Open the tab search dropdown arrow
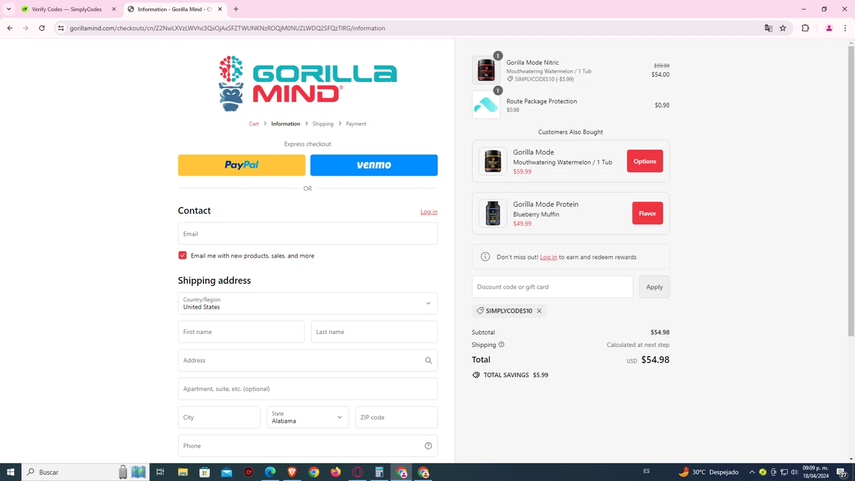This screenshot has width=855, height=481. [x=9, y=9]
